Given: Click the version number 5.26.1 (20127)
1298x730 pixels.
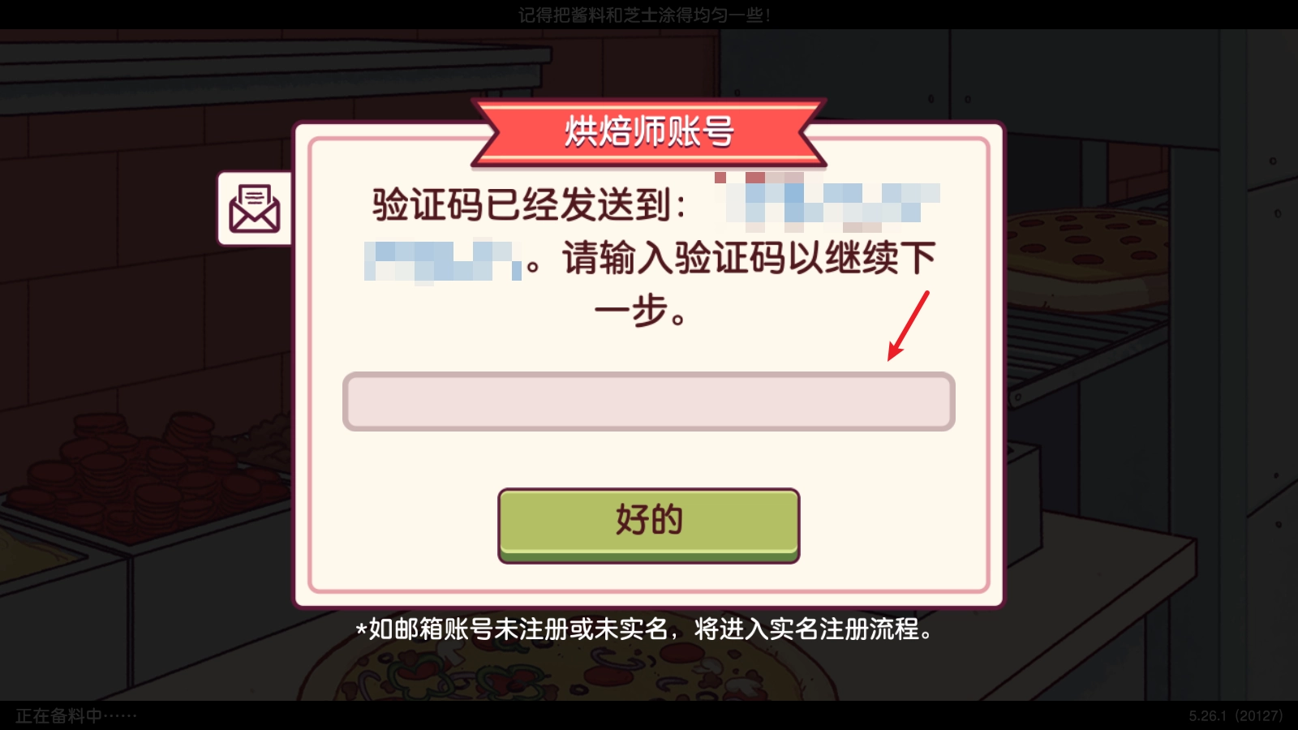Looking at the screenshot, I should pyautogui.click(x=1236, y=715).
